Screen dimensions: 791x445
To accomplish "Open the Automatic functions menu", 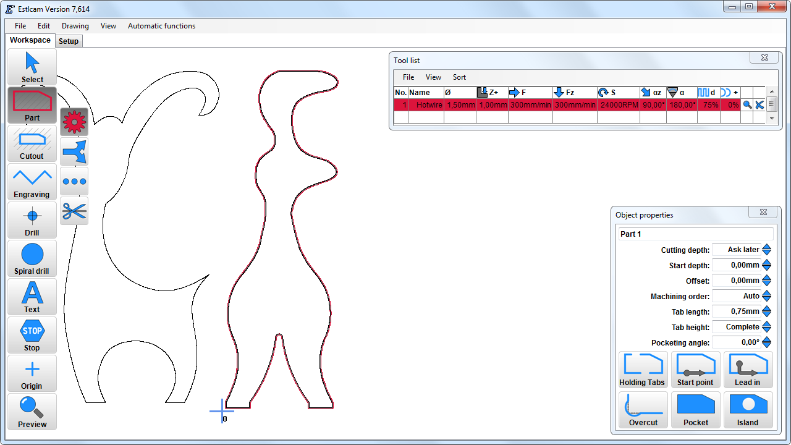I will 161,26.
